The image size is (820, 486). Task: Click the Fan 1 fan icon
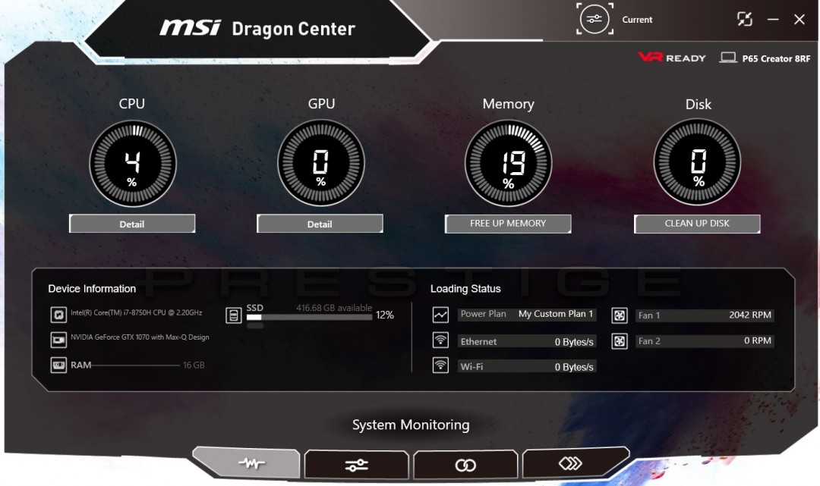[x=619, y=315]
